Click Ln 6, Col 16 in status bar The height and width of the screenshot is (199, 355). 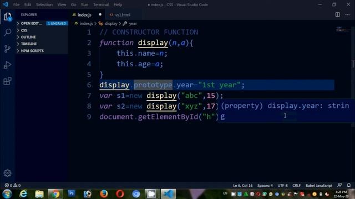click(x=243, y=186)
